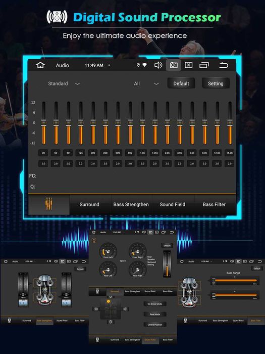Tap the boxed X close-app icon
The height and width of the screenshot is (354, 265).
tap(189, 65)
